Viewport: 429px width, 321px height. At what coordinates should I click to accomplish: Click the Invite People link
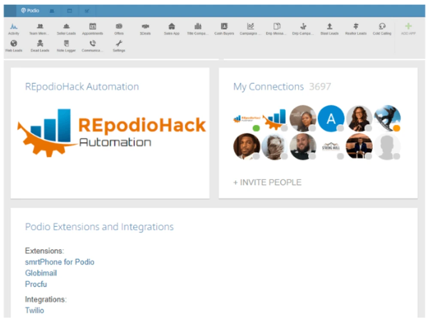coord(267,182)
